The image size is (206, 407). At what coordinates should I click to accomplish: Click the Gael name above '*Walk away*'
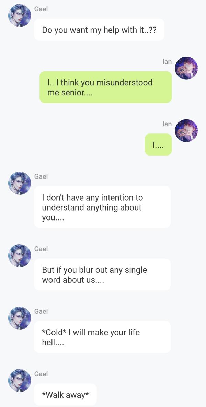click(x=41, y=374)
